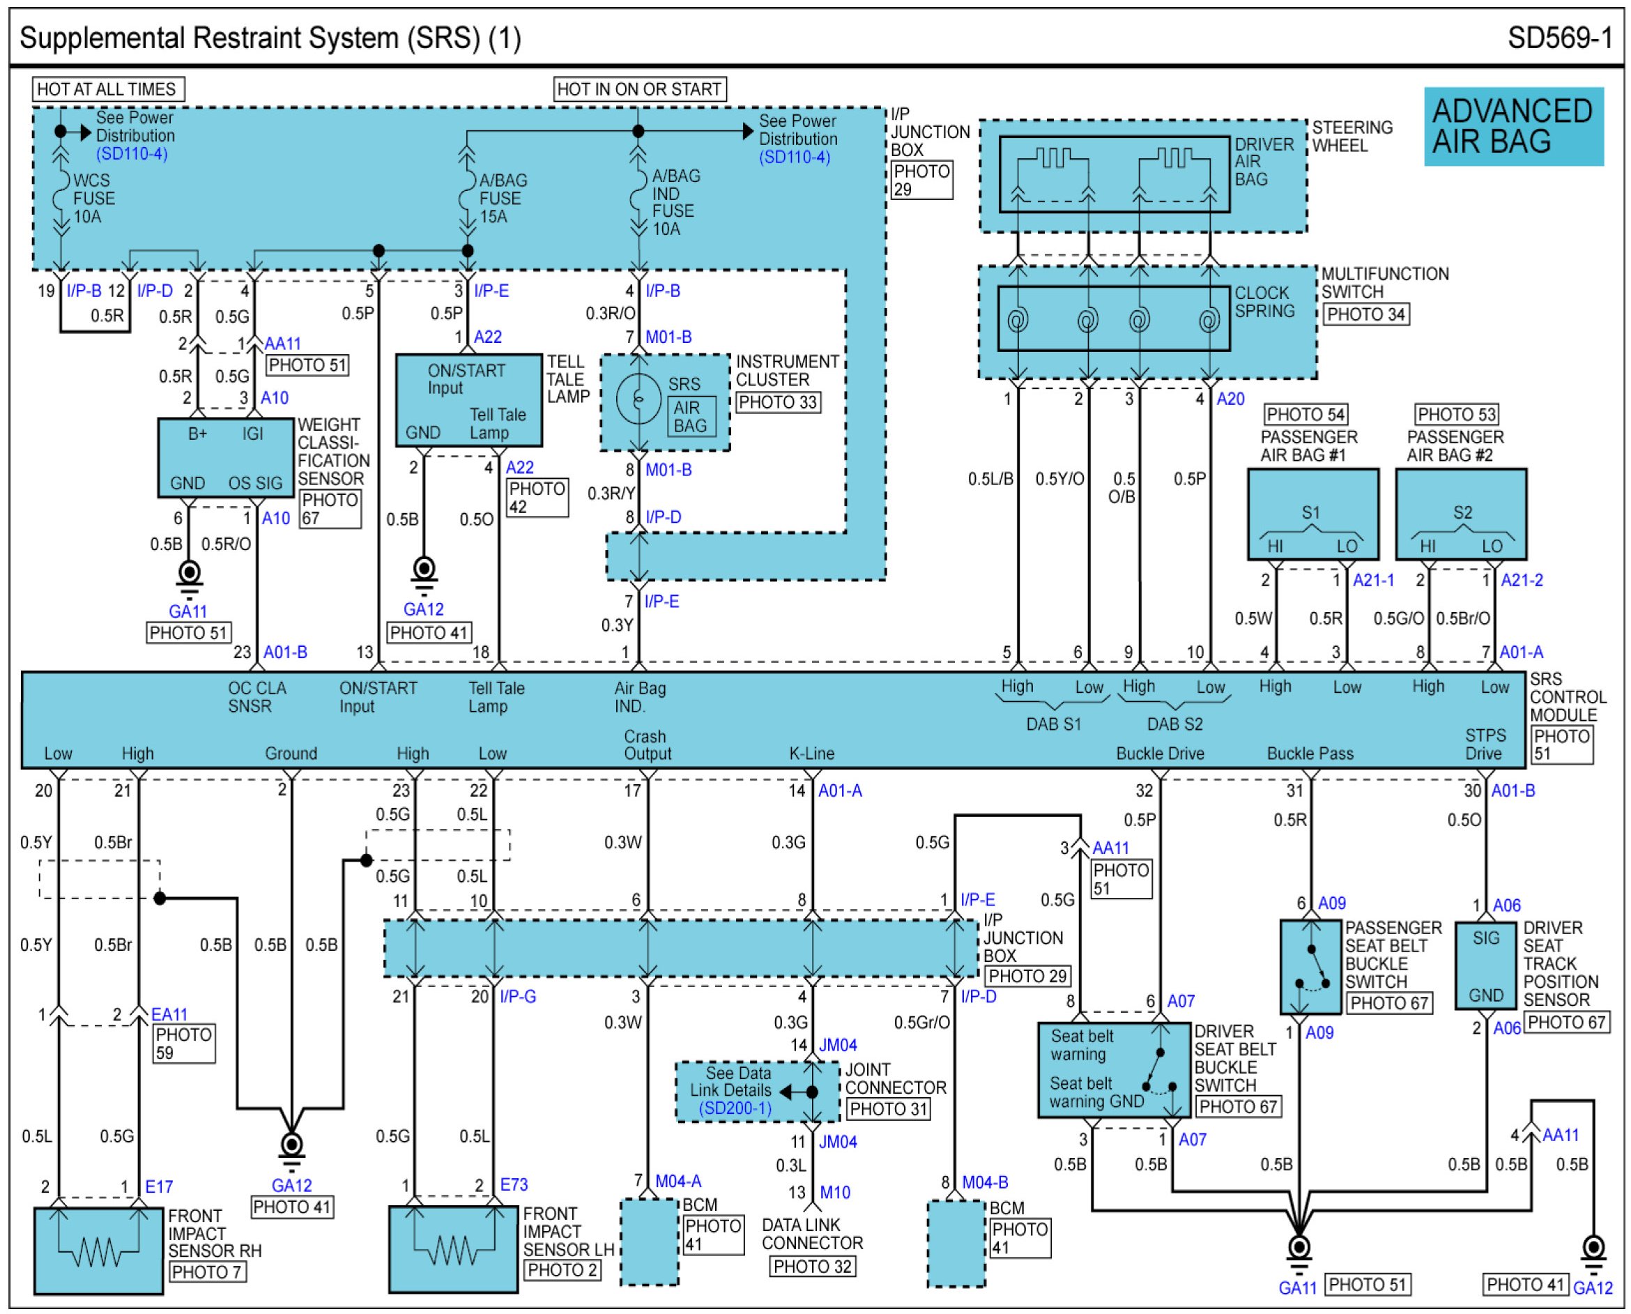
Task: Open the SD200-1 Data Link Details reference
Action: [x=735, y=1108]
